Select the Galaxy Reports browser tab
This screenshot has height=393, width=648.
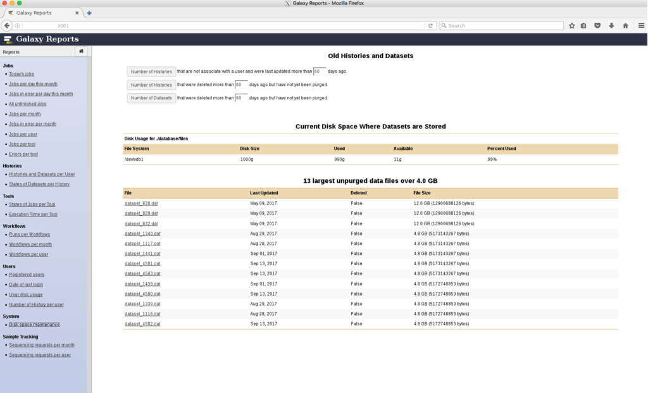tap(44, 13)
